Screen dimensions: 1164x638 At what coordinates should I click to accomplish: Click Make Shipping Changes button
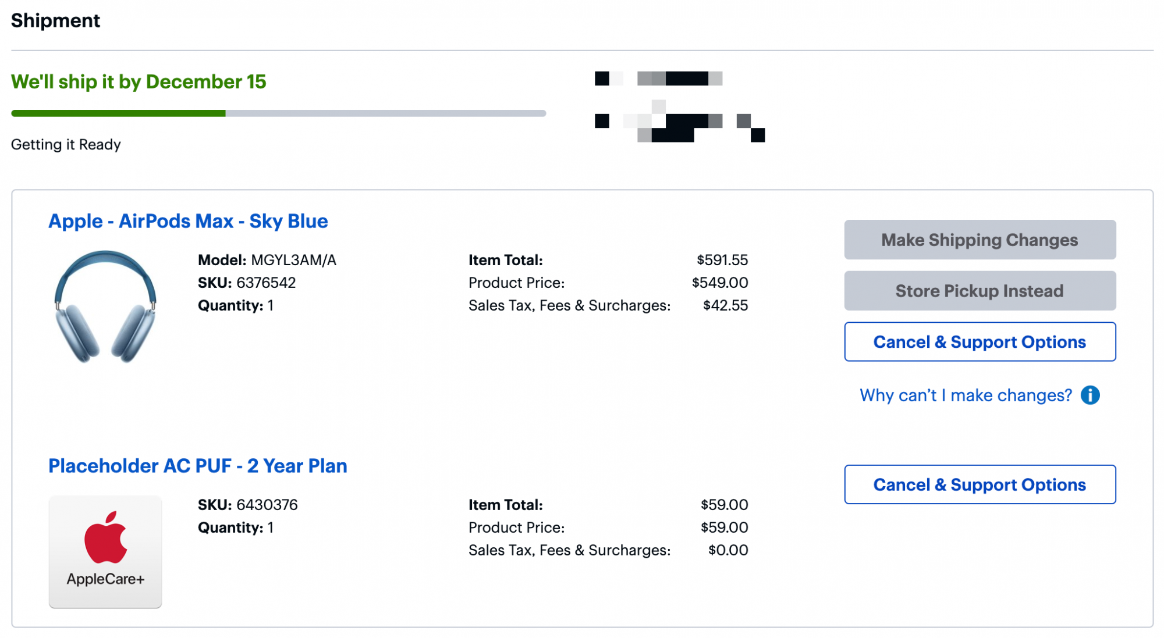coord(980,240)
